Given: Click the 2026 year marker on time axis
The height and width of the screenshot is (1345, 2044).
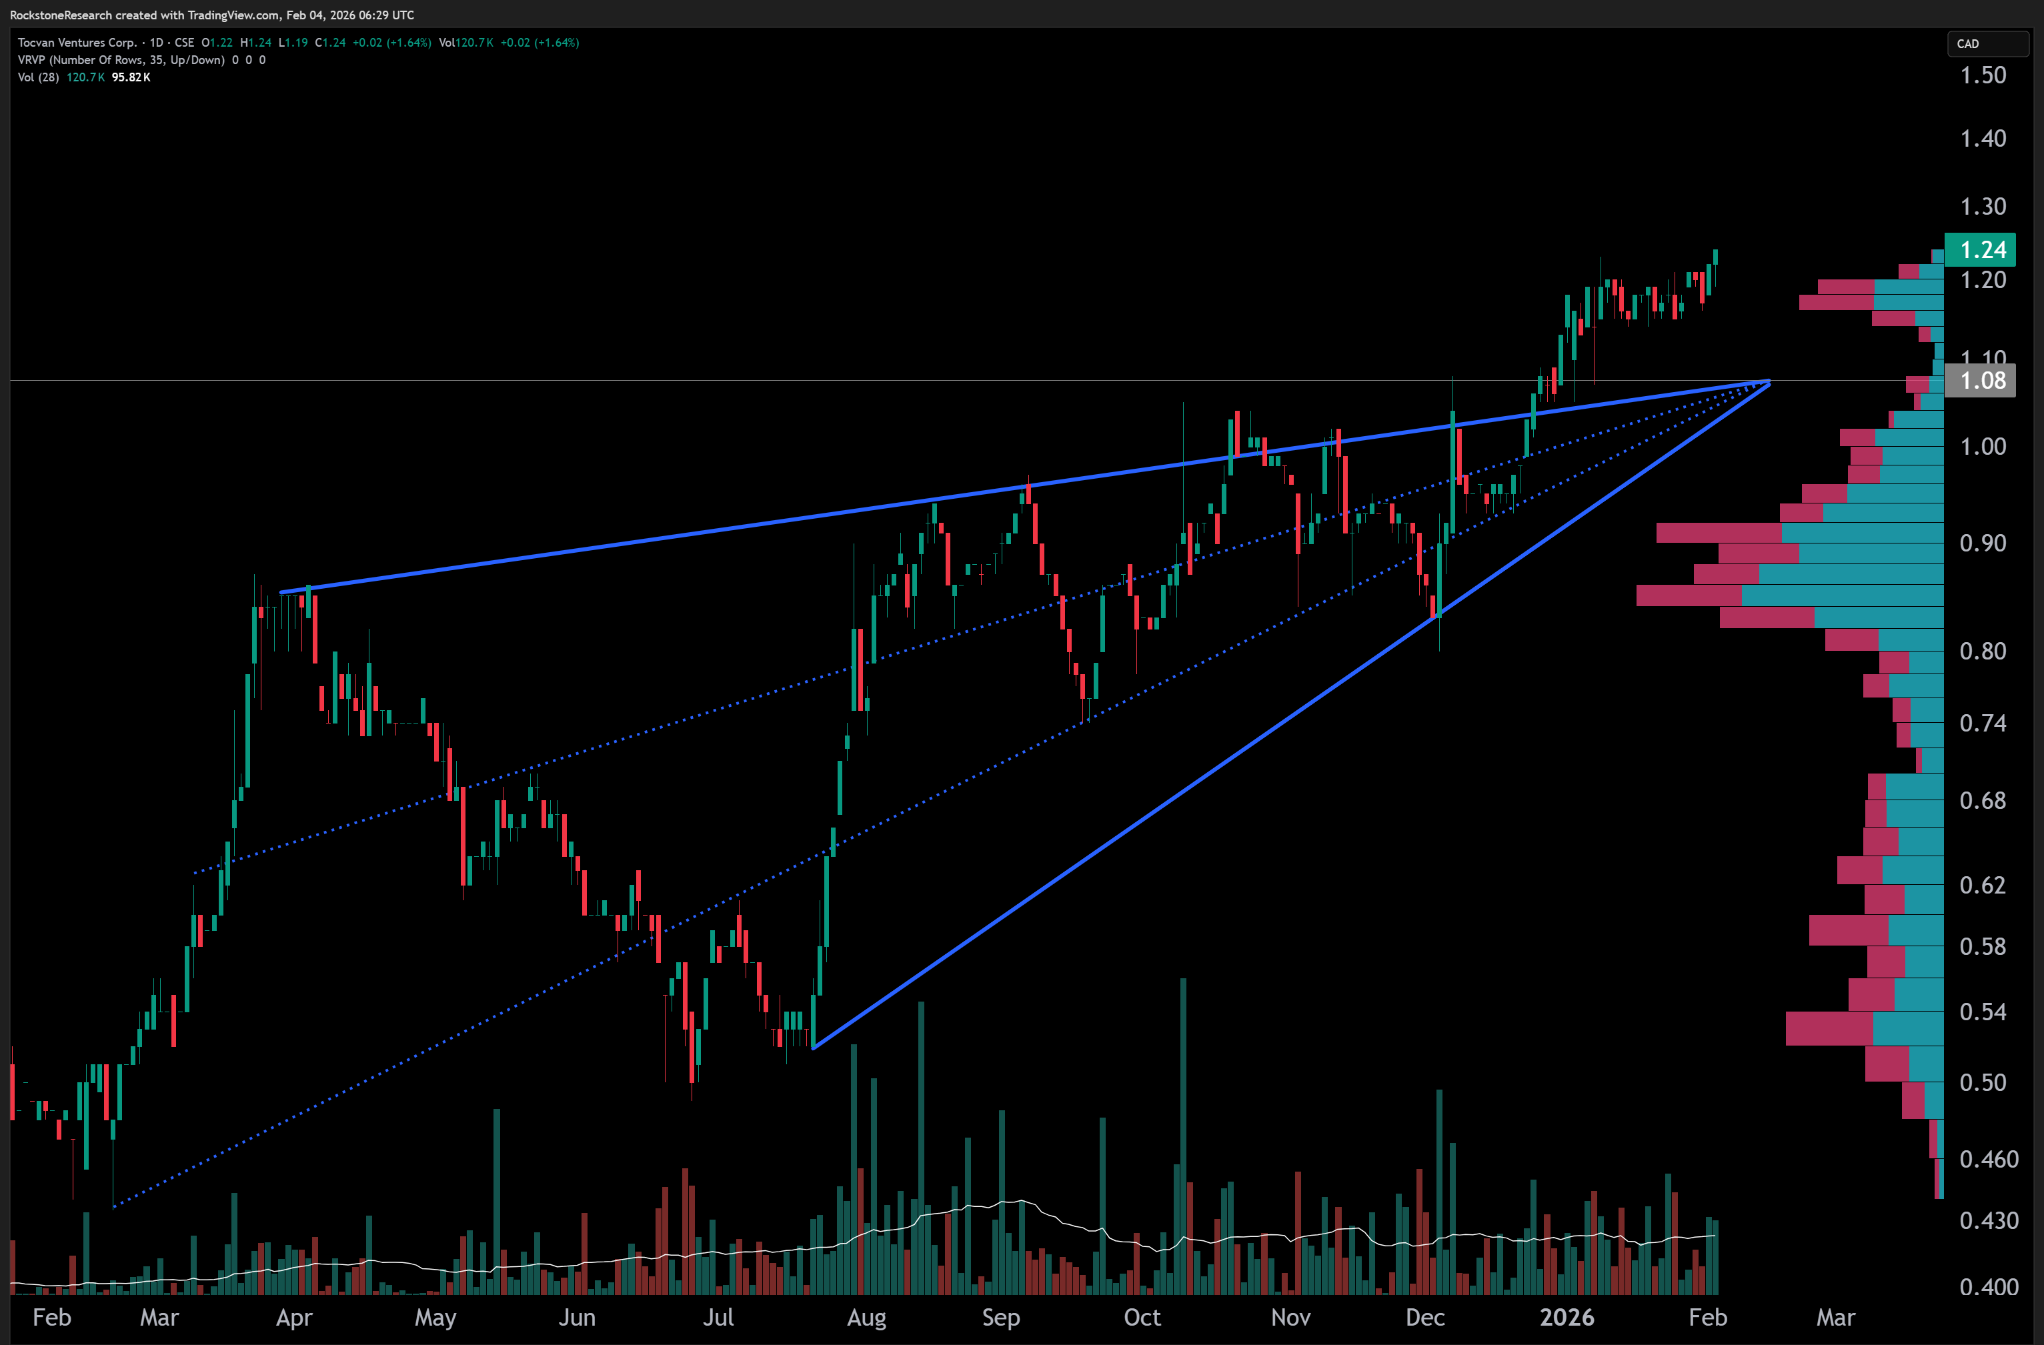Looking at the screenshot, I should click(1567, 1316).
